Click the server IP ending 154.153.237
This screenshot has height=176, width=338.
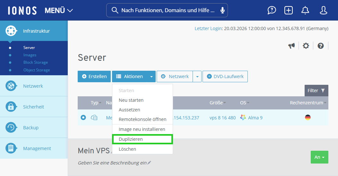[186, 118]
